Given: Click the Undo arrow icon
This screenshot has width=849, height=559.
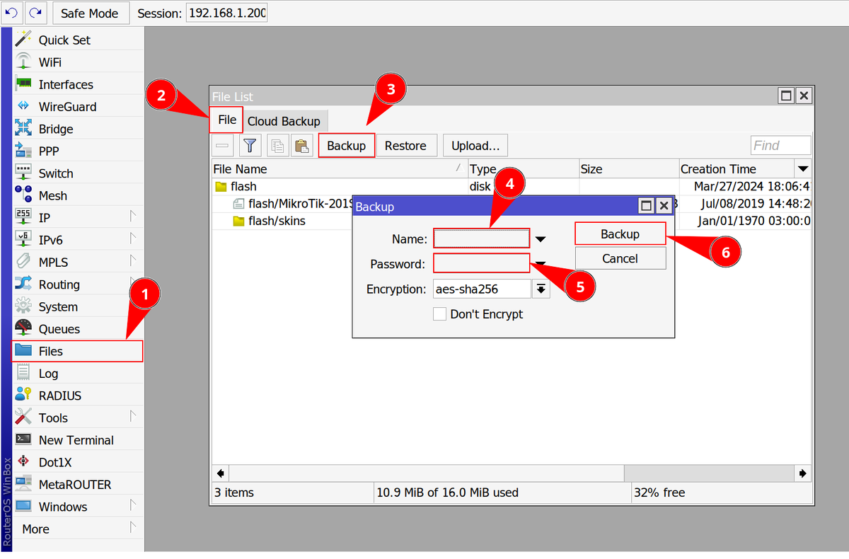Looking at the screenshot, I should (11, 13).
